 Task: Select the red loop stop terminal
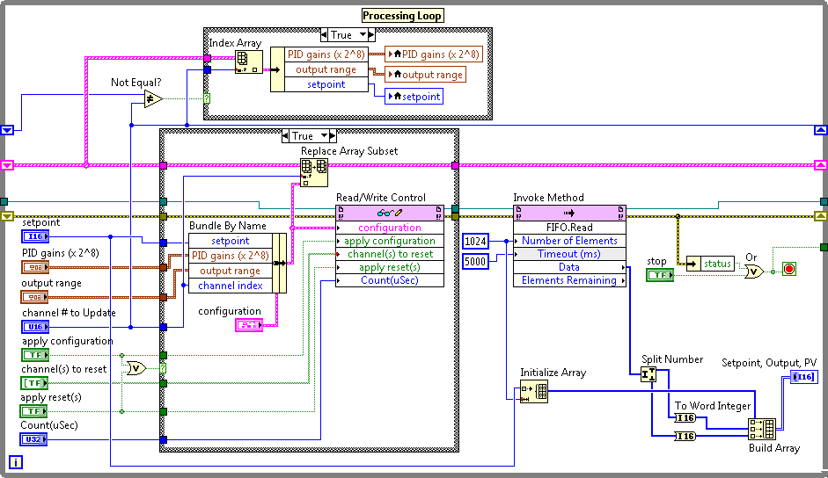click(788, 269)
